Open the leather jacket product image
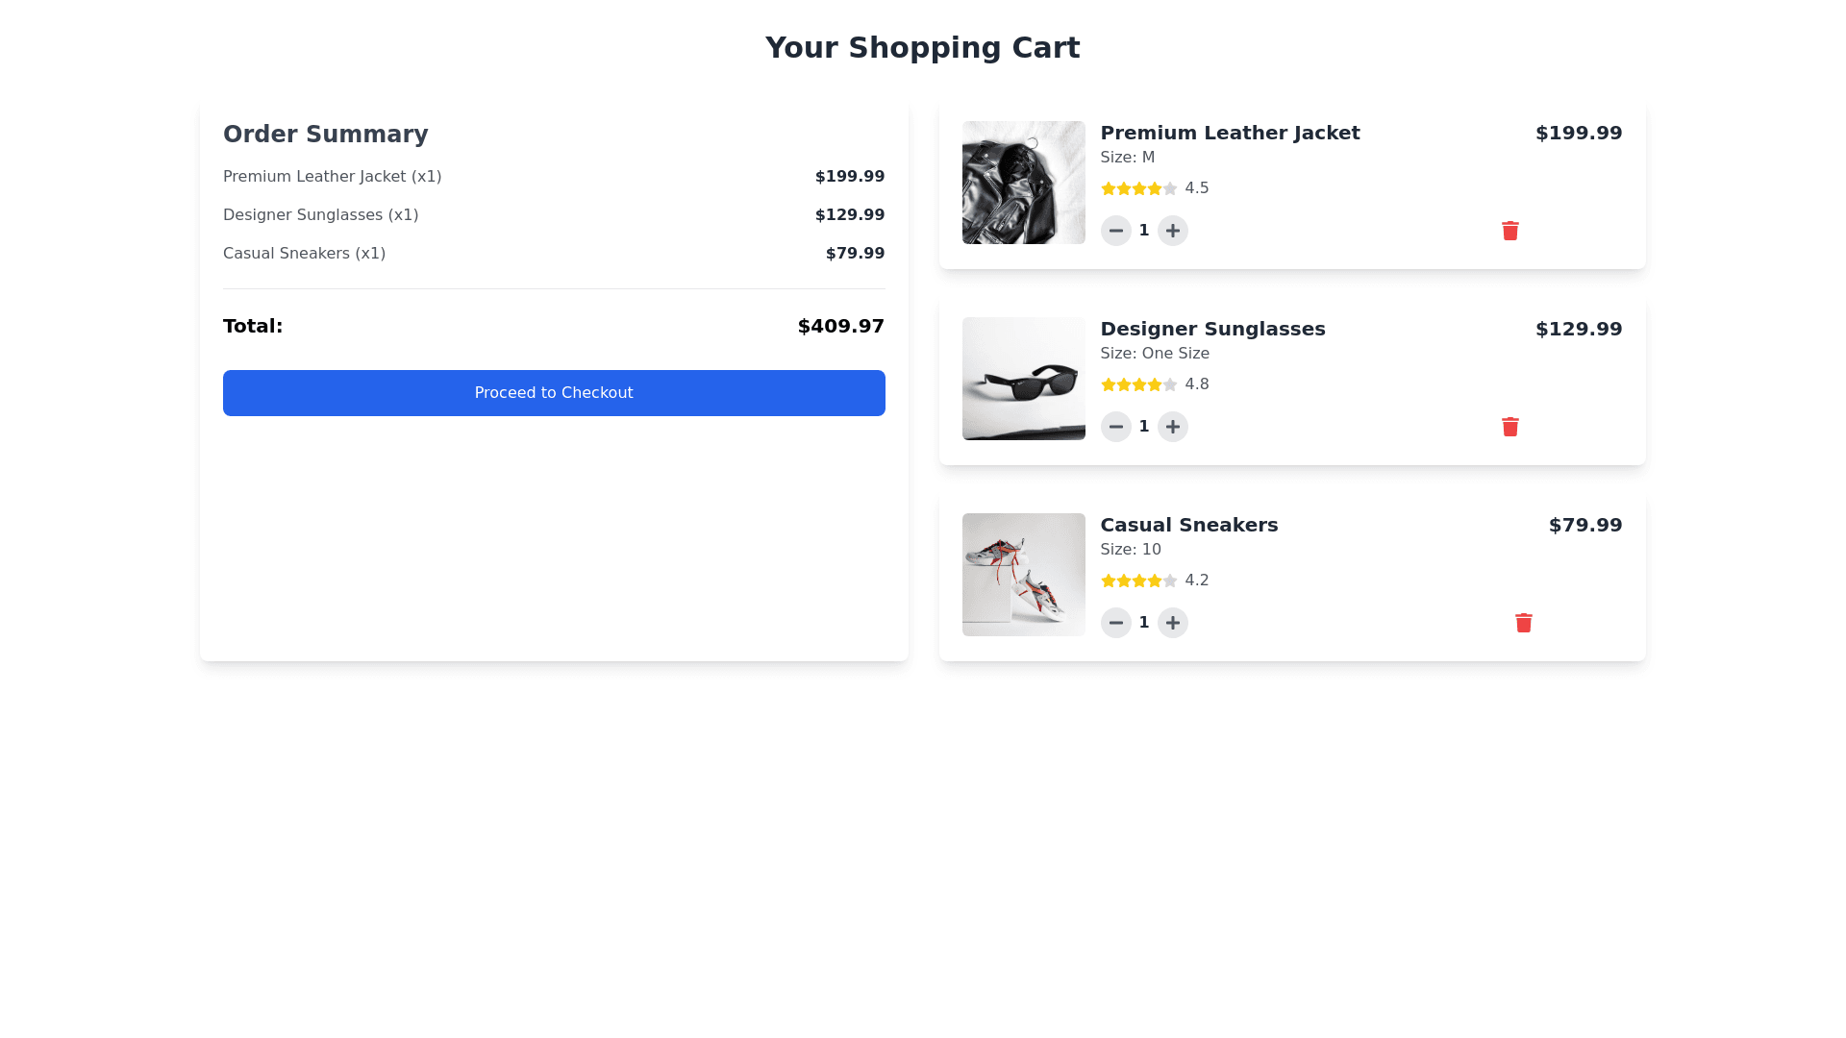This screenshot has height=1038, width=1846. click(x=1023, y=183)
